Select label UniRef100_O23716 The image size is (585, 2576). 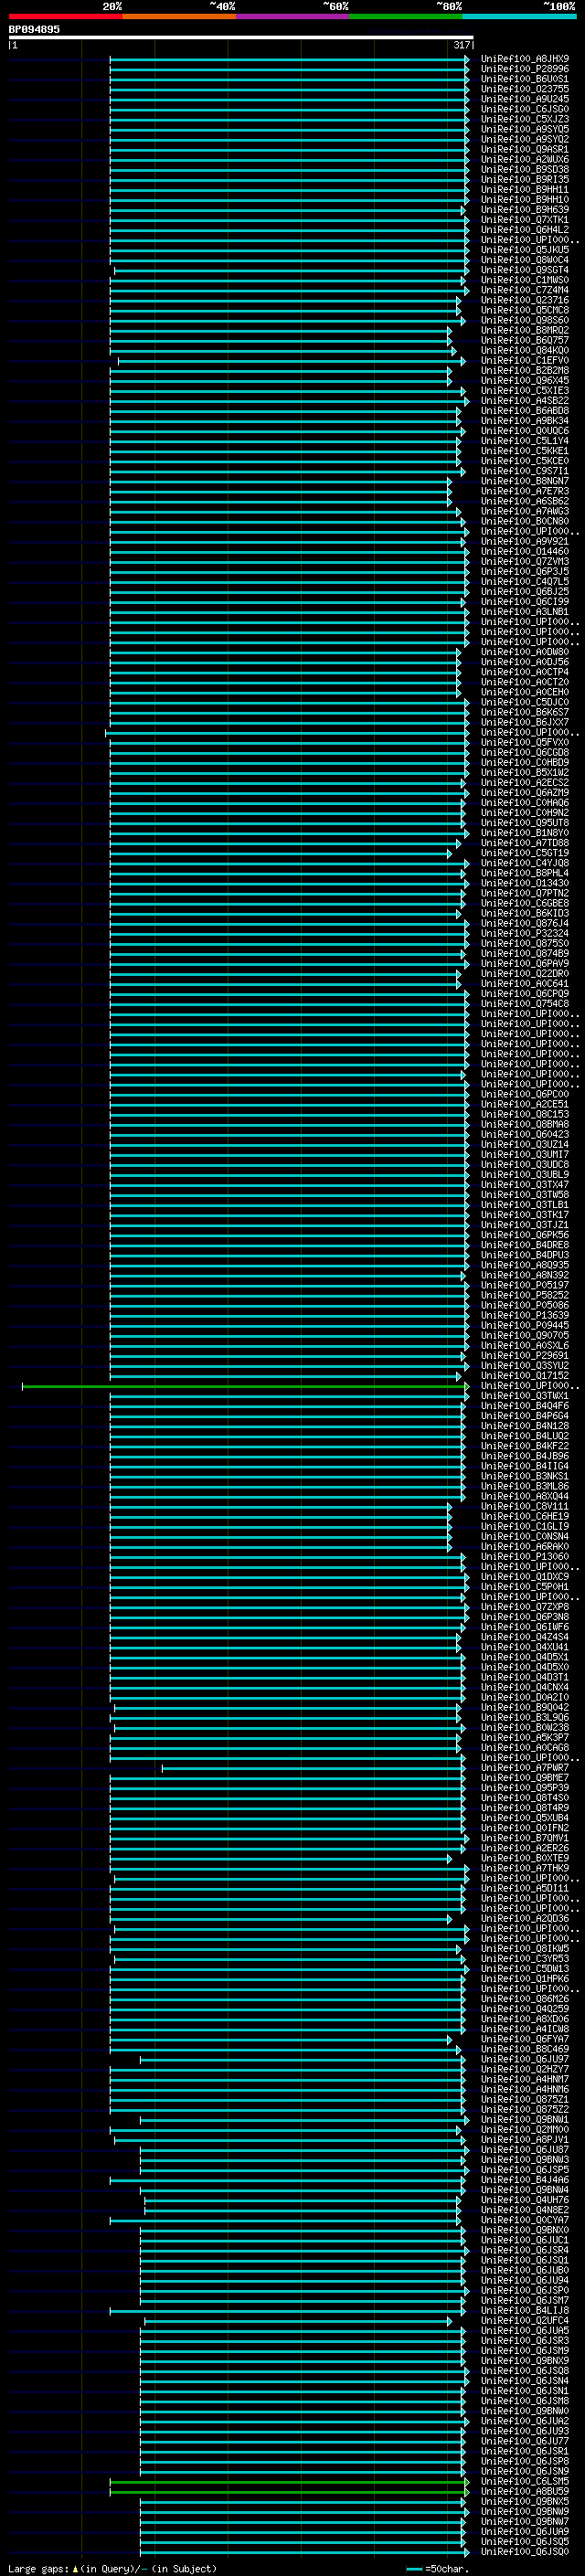[525, 300]
